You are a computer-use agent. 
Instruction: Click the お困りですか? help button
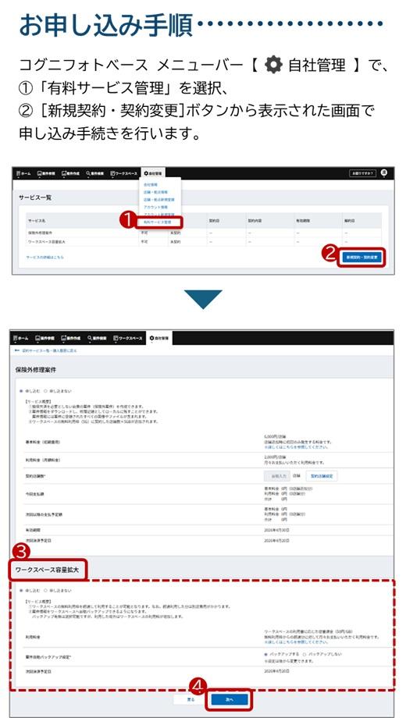[x=363, y=173]
